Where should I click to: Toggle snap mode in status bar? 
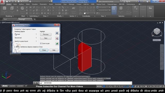coord(107,86)
